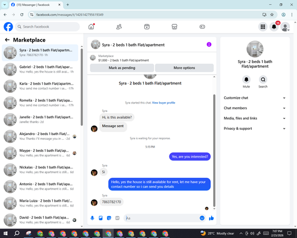
Task: Open Karla conversation in list
Action: (40, 86)
